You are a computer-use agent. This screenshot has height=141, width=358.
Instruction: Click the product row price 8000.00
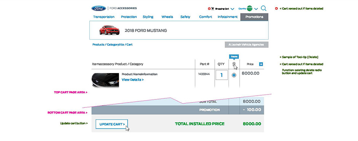tap(251, 73)
